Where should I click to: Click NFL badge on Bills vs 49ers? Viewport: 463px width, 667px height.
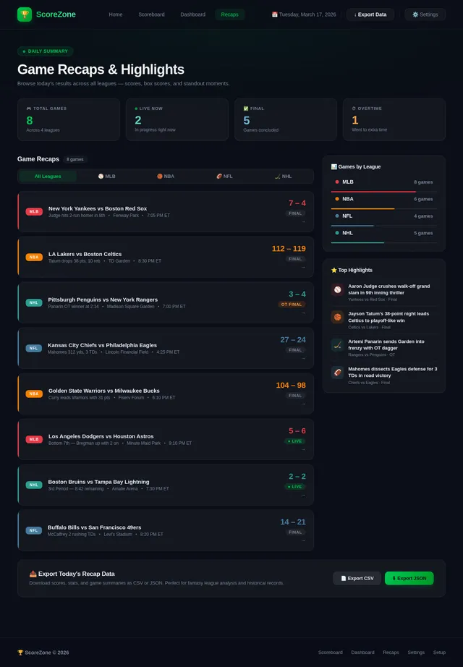click(x=34, y=530)
